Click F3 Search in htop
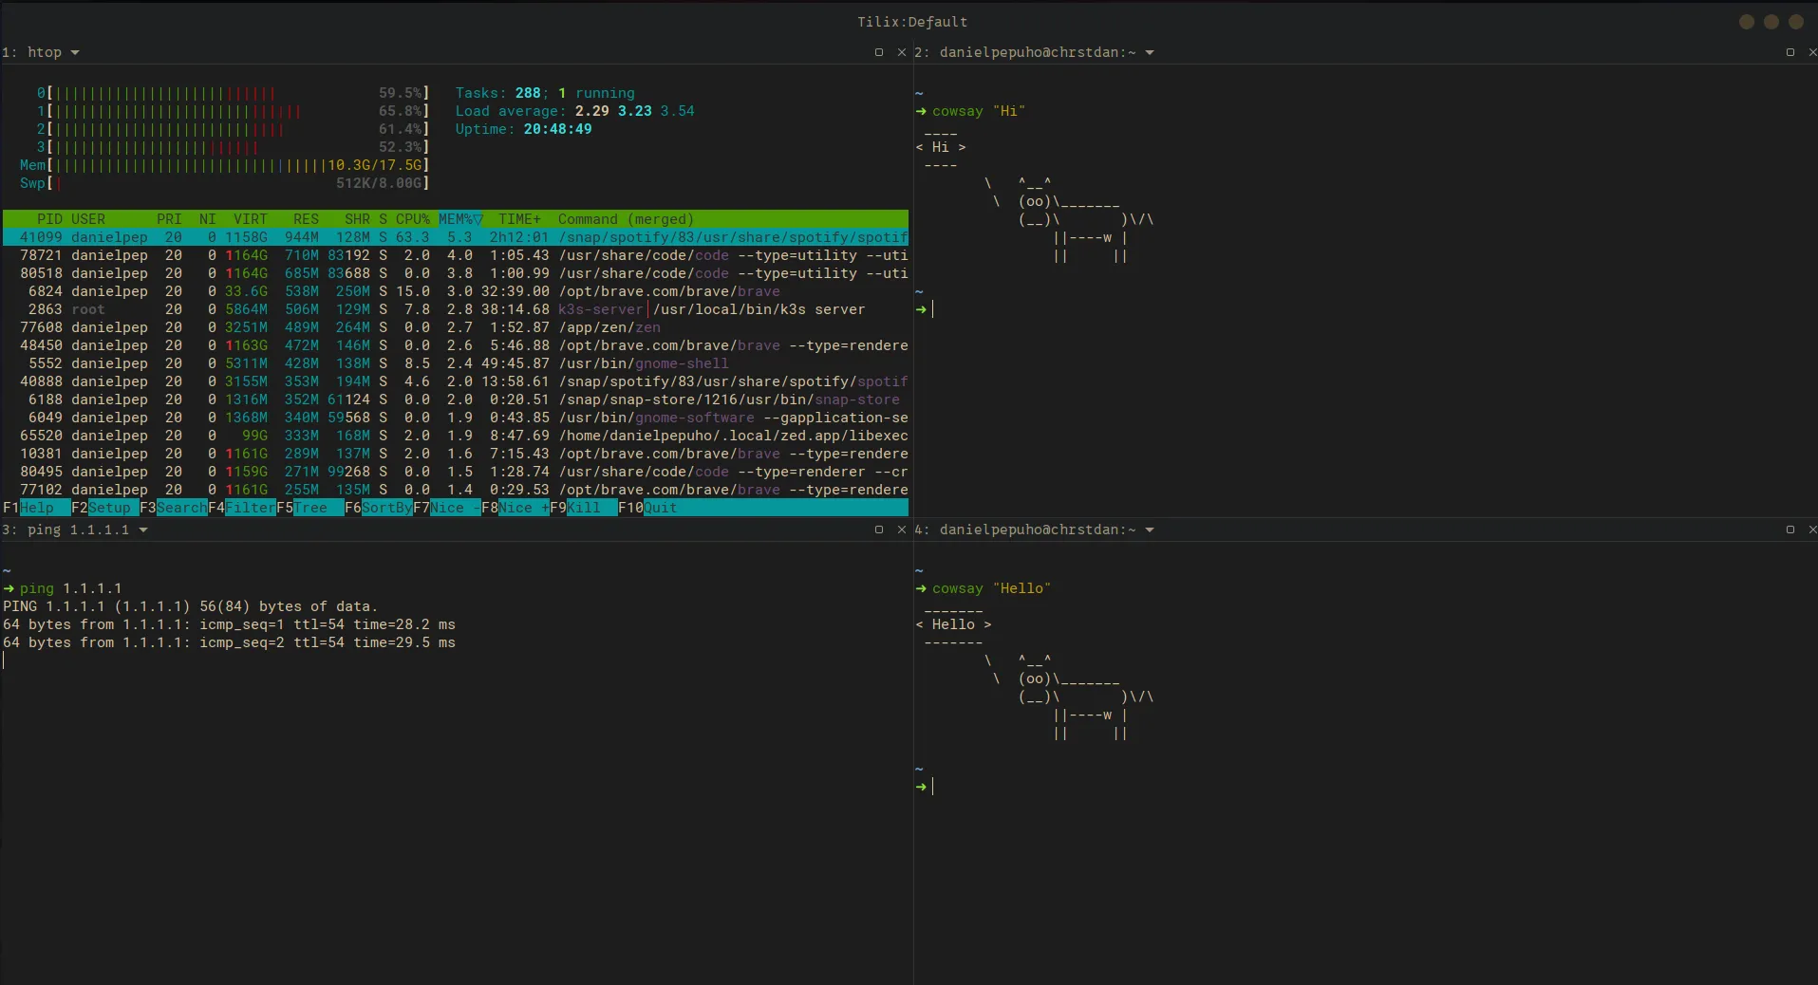Image resolution: width=1818 pixels, height=985 pixels. click(x=173, y=508)
